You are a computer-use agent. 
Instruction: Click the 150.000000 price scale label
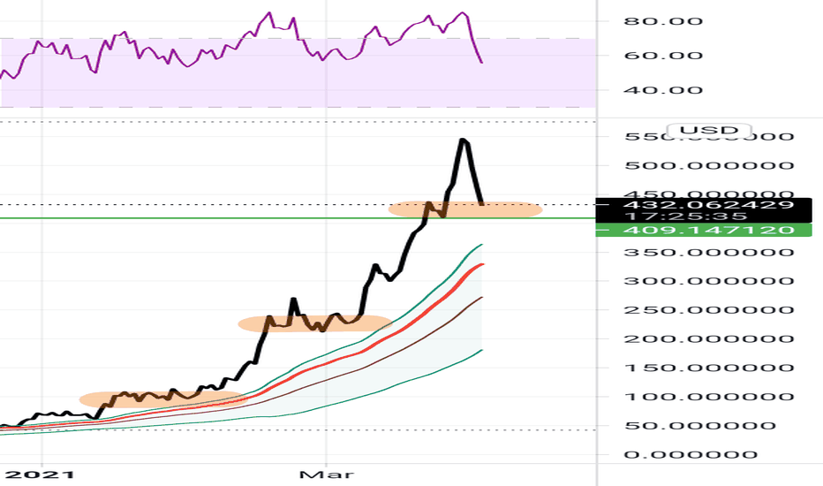708,368
